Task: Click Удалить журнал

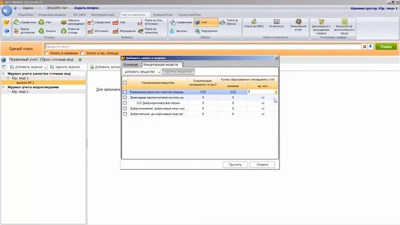Action: pyautogui.click(x=65, y=67)
